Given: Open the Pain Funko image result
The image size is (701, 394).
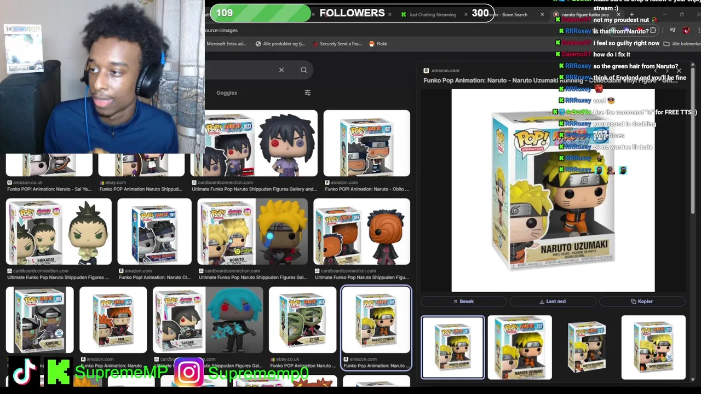Looking at the screenshot, I should click(x=113, y=320).
